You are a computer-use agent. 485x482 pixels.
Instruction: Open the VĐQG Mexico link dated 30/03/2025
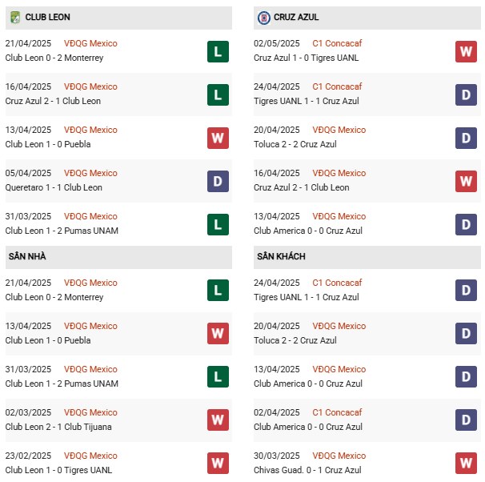tap(339, 456)
